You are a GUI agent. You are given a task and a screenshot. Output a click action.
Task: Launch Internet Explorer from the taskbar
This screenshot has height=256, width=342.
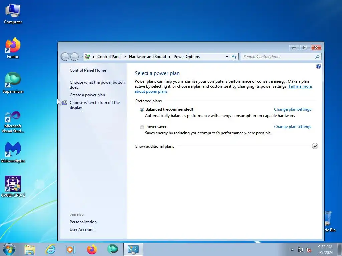coord(51,249)
